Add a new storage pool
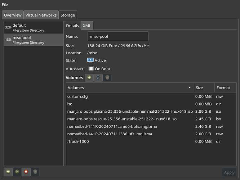240x180 pixels. pyautogui.click(x=8, y=172)
